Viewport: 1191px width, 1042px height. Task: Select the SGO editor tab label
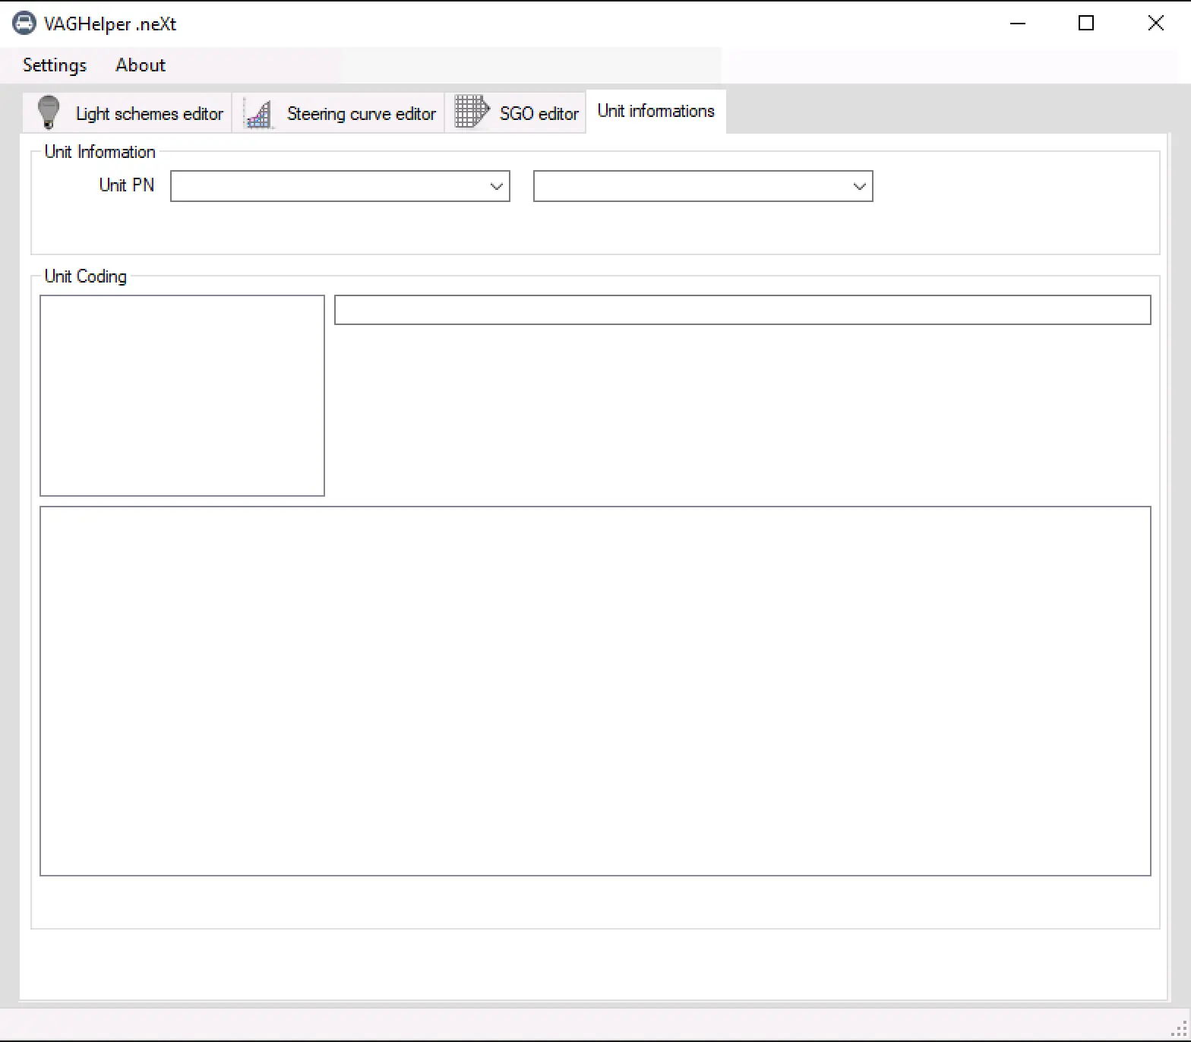tap(539, 114)
